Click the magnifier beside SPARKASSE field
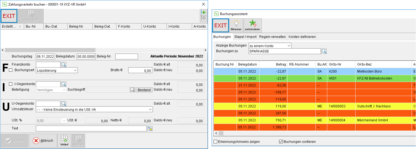The height and width of the screenshot is (149, 416). coord(324,51)
